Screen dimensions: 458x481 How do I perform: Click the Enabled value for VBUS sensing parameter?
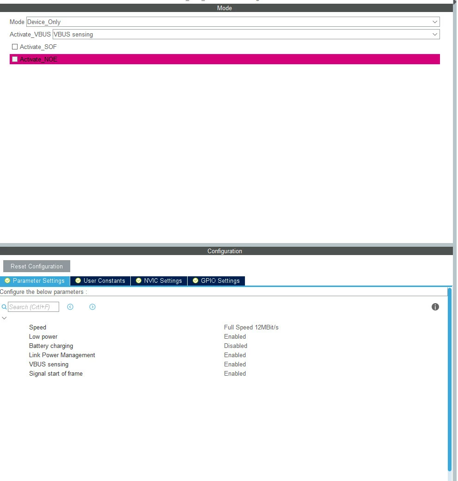point(235,364)
